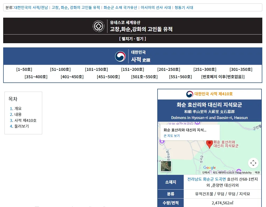Expand or collapse the UNESCO 펼치기 · 접기 section

point(132,39)
